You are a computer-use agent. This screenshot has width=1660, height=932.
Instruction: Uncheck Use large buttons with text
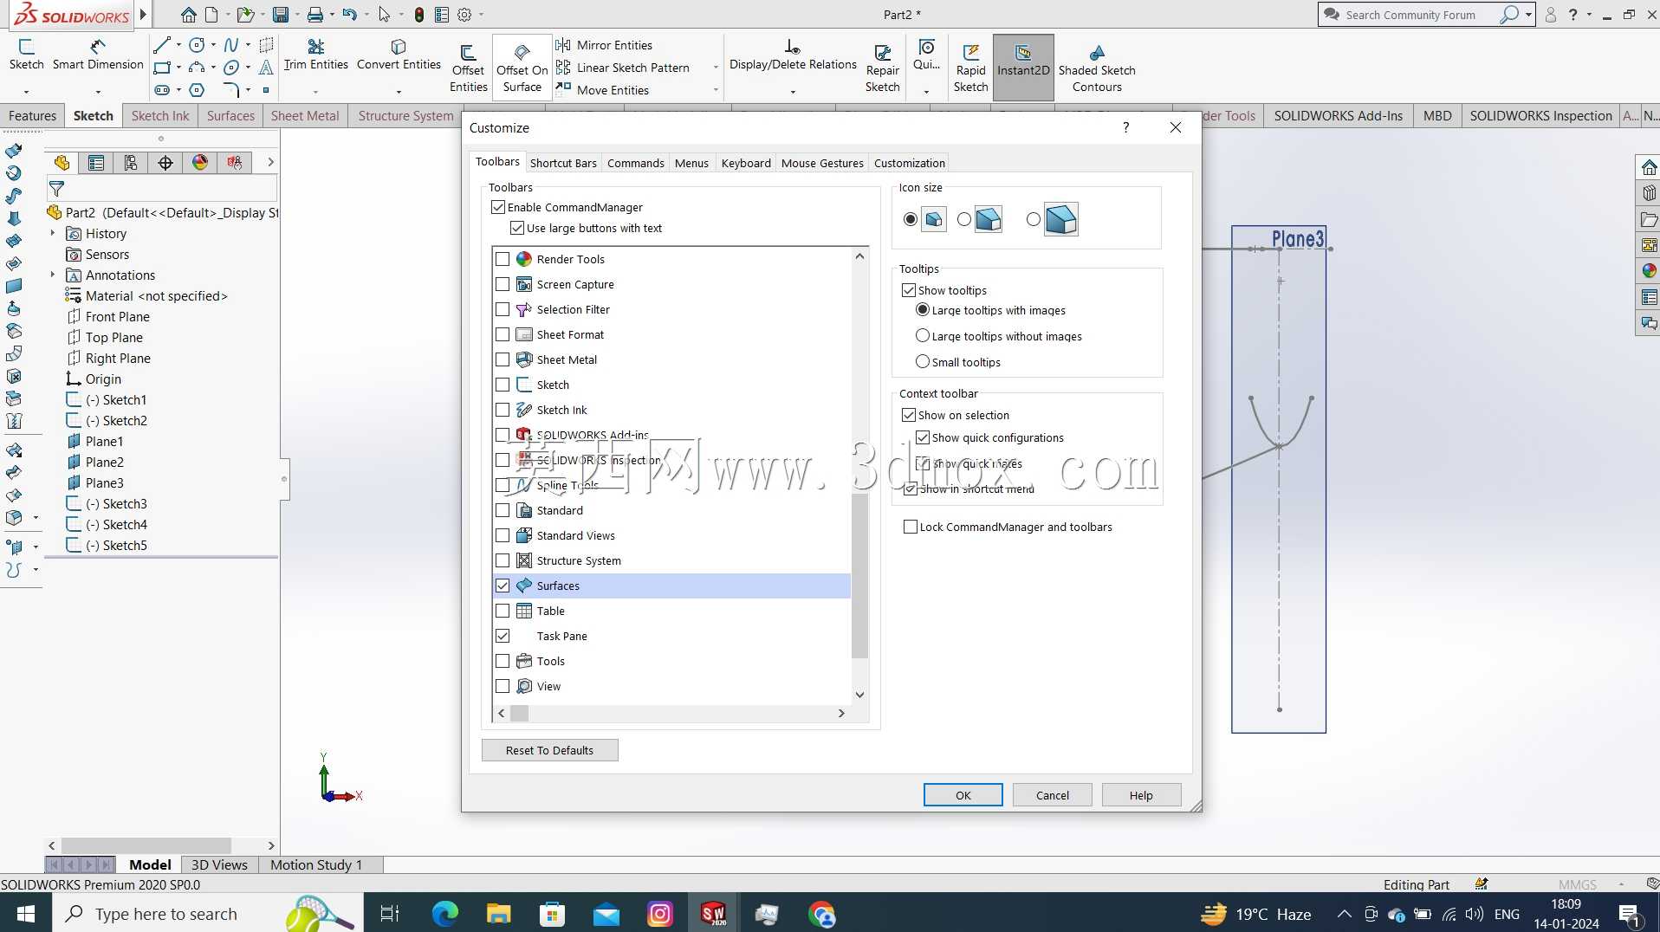click(x=517, y=228)
